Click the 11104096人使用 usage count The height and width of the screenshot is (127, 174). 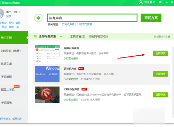click(x=90, y=79)
